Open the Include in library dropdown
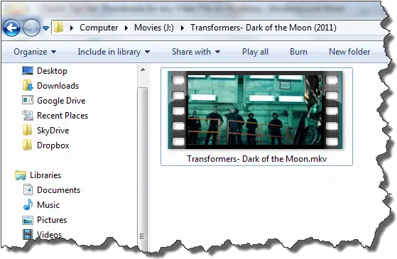The image size is (397, 259). click(114, 52)
